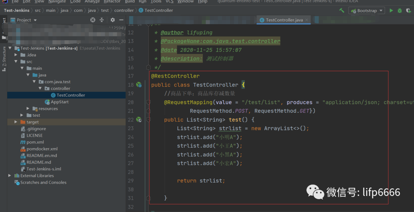Open the Navigate menu
This screenshot has width=414, height=212.
pyautogui.click(x=57, y=1)
